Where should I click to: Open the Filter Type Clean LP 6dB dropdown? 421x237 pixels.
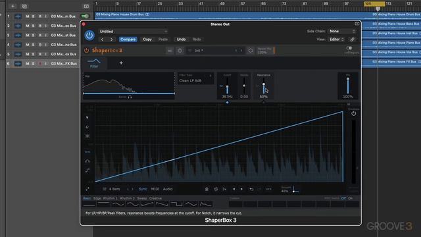pyautogui.click(x=195, y=78)
